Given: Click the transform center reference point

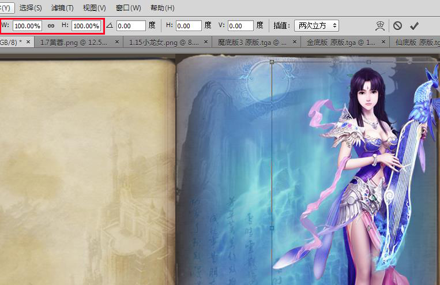Looking at the screenshot, I should 368,228.
